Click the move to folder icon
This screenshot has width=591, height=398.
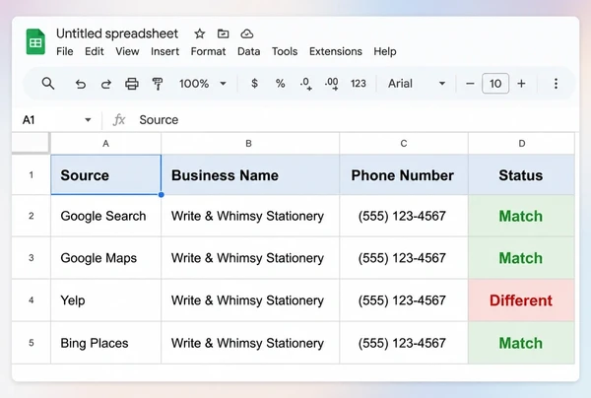coord(224,33)
